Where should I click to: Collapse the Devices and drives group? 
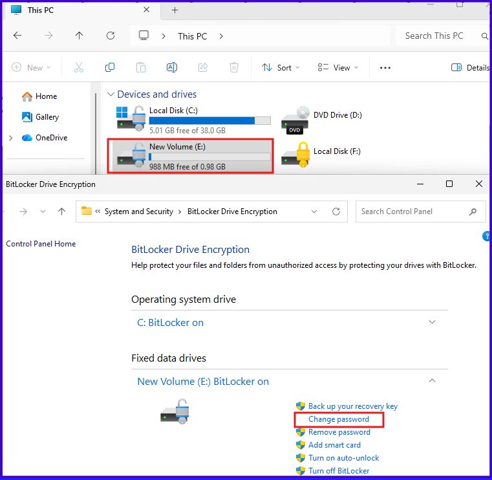111,94
